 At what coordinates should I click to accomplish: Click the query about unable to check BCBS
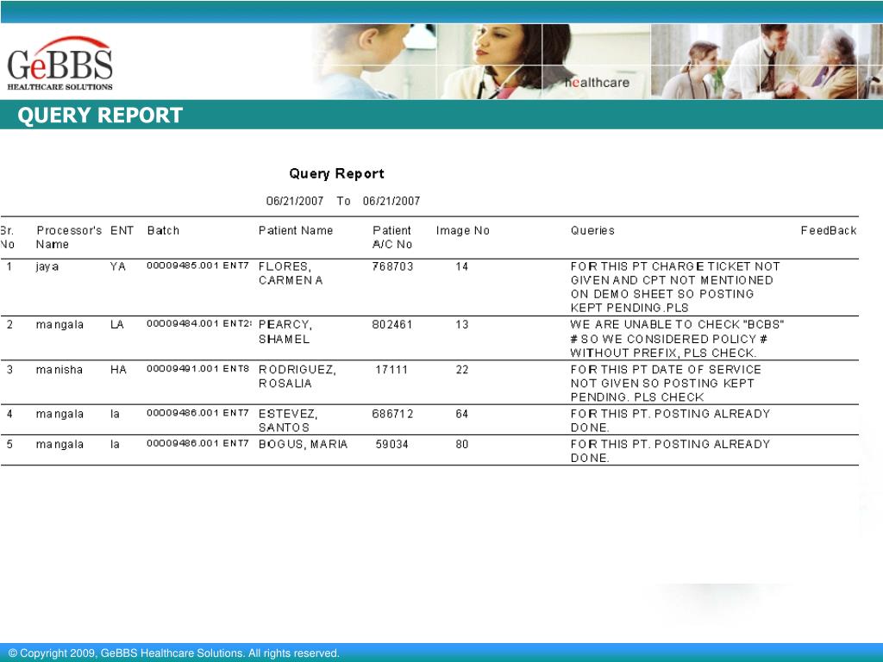pyautogui.click(x=677, y=338)
